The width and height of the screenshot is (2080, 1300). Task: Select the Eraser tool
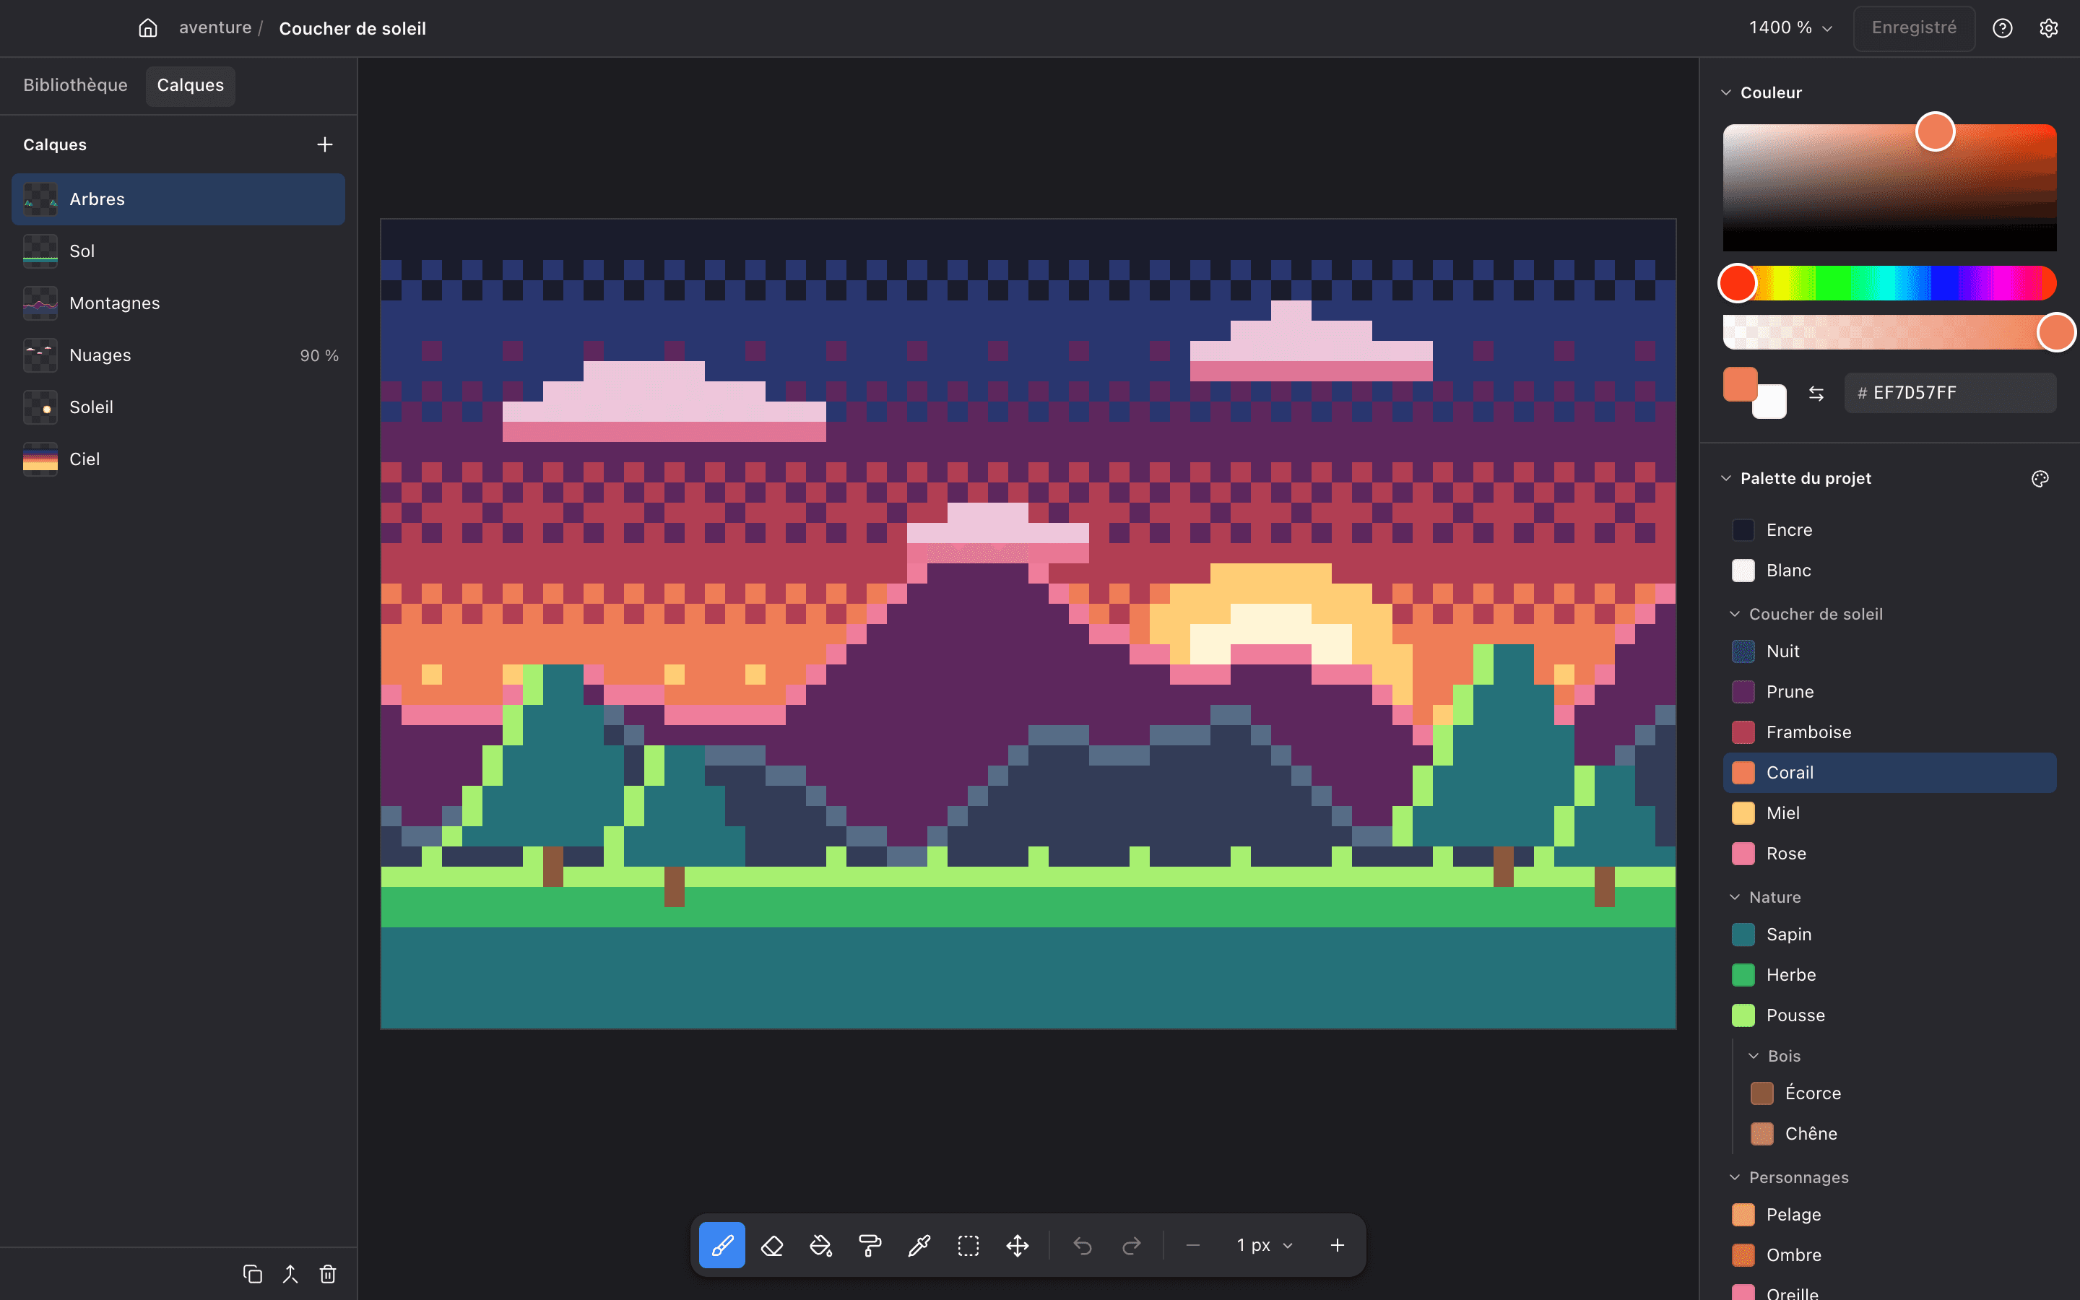click(771, 1245)
